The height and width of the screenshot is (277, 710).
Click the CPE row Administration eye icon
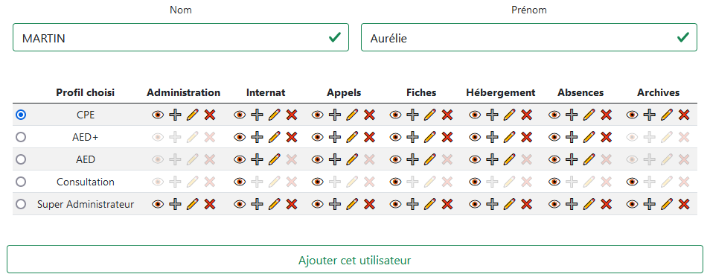158,115
